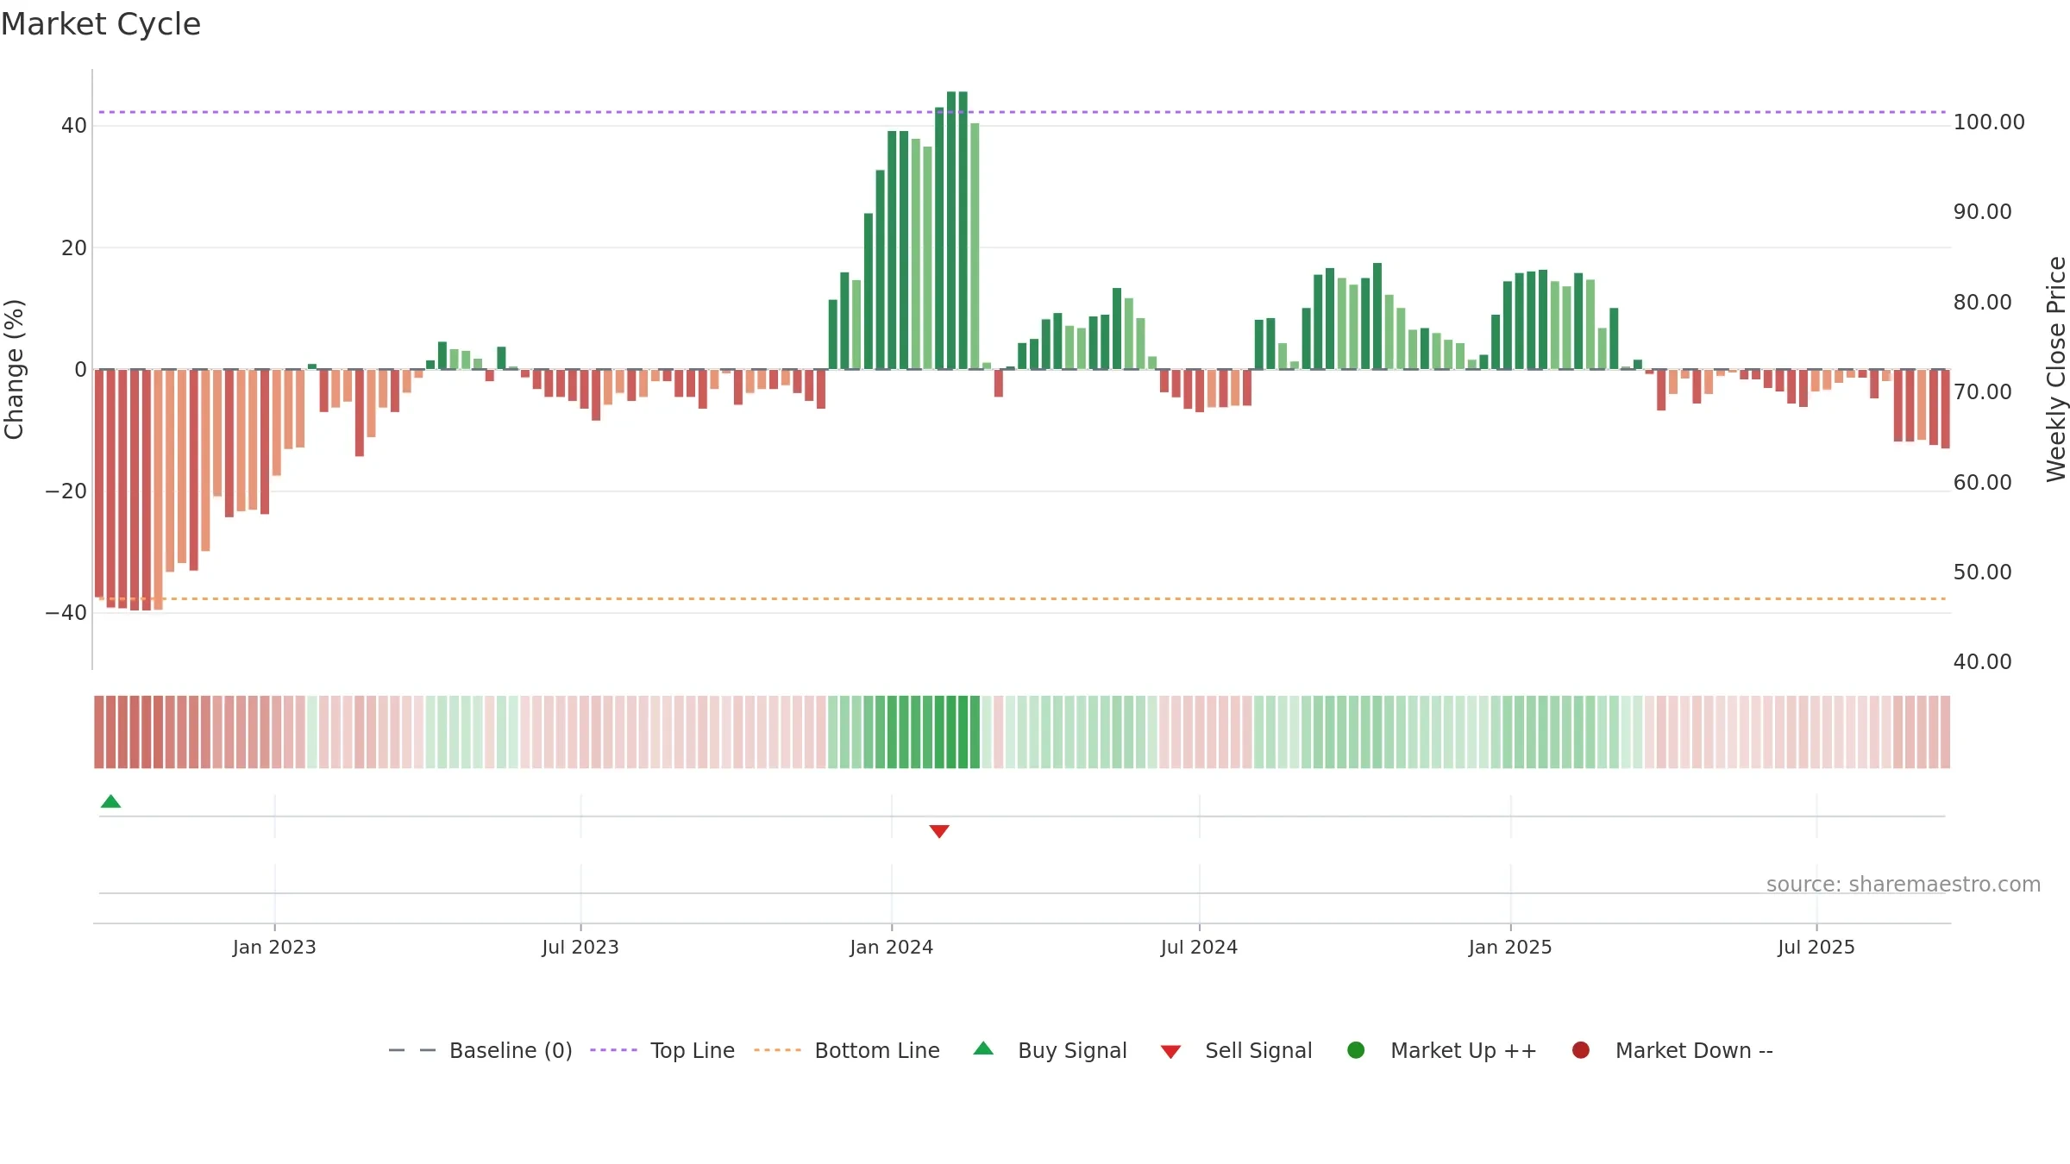Click the red down-triangle icon in the legend

click(x=1170, y=1052)
